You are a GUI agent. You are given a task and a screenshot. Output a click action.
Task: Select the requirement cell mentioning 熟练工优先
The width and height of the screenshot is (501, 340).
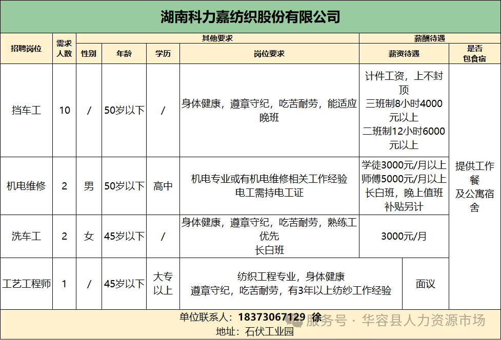[269, 237]
